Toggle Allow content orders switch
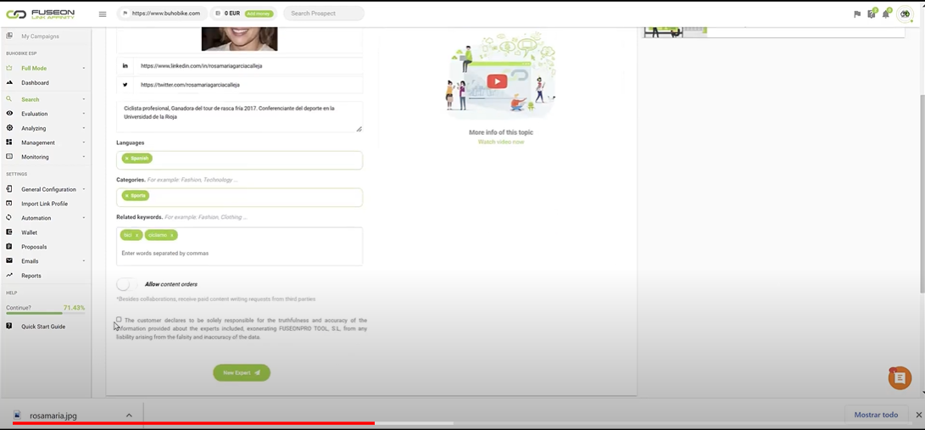This screenshot has height=430, width=925. pyautogui.click(x=126, y=284)
